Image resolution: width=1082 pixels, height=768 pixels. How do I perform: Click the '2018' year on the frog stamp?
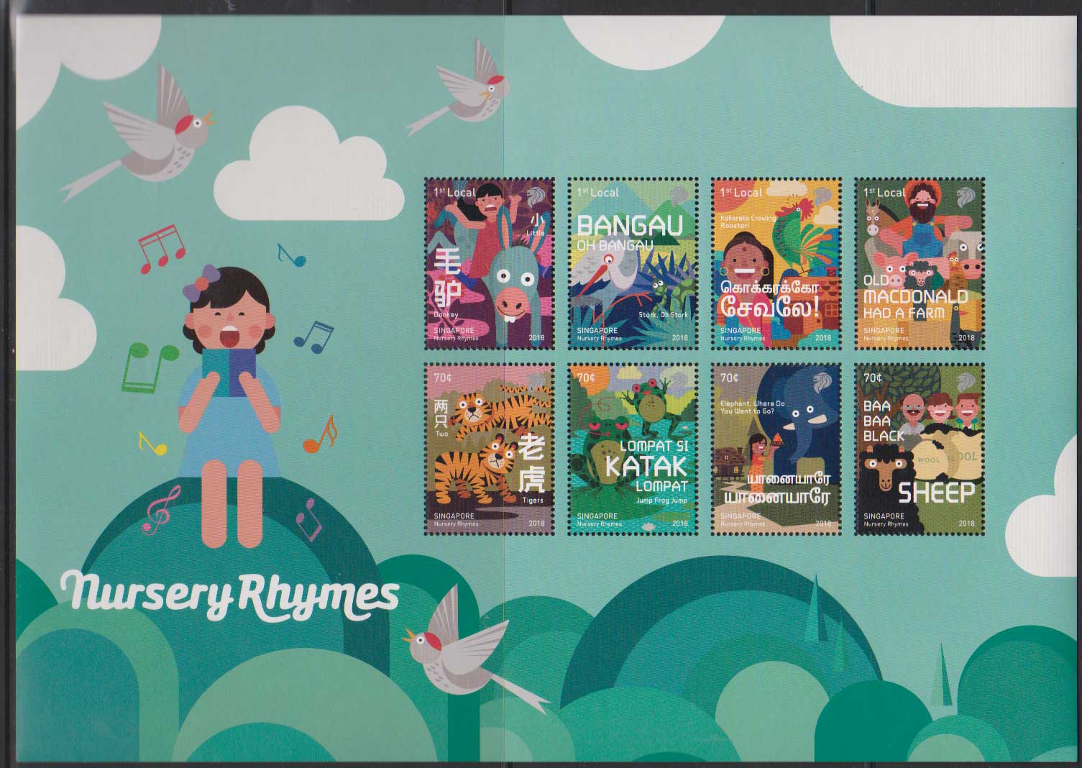coord(679,524)
